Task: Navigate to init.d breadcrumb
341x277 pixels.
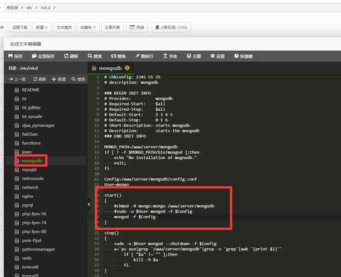Action: click(x=46, y=8)
